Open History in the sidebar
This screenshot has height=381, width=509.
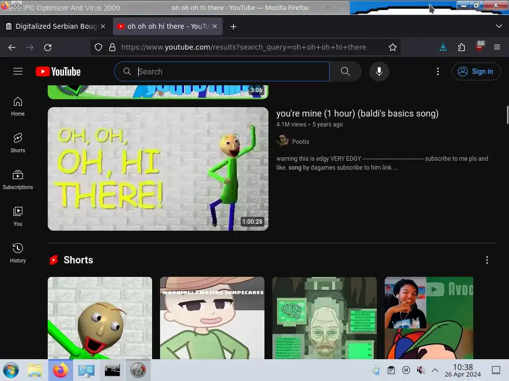18,253
